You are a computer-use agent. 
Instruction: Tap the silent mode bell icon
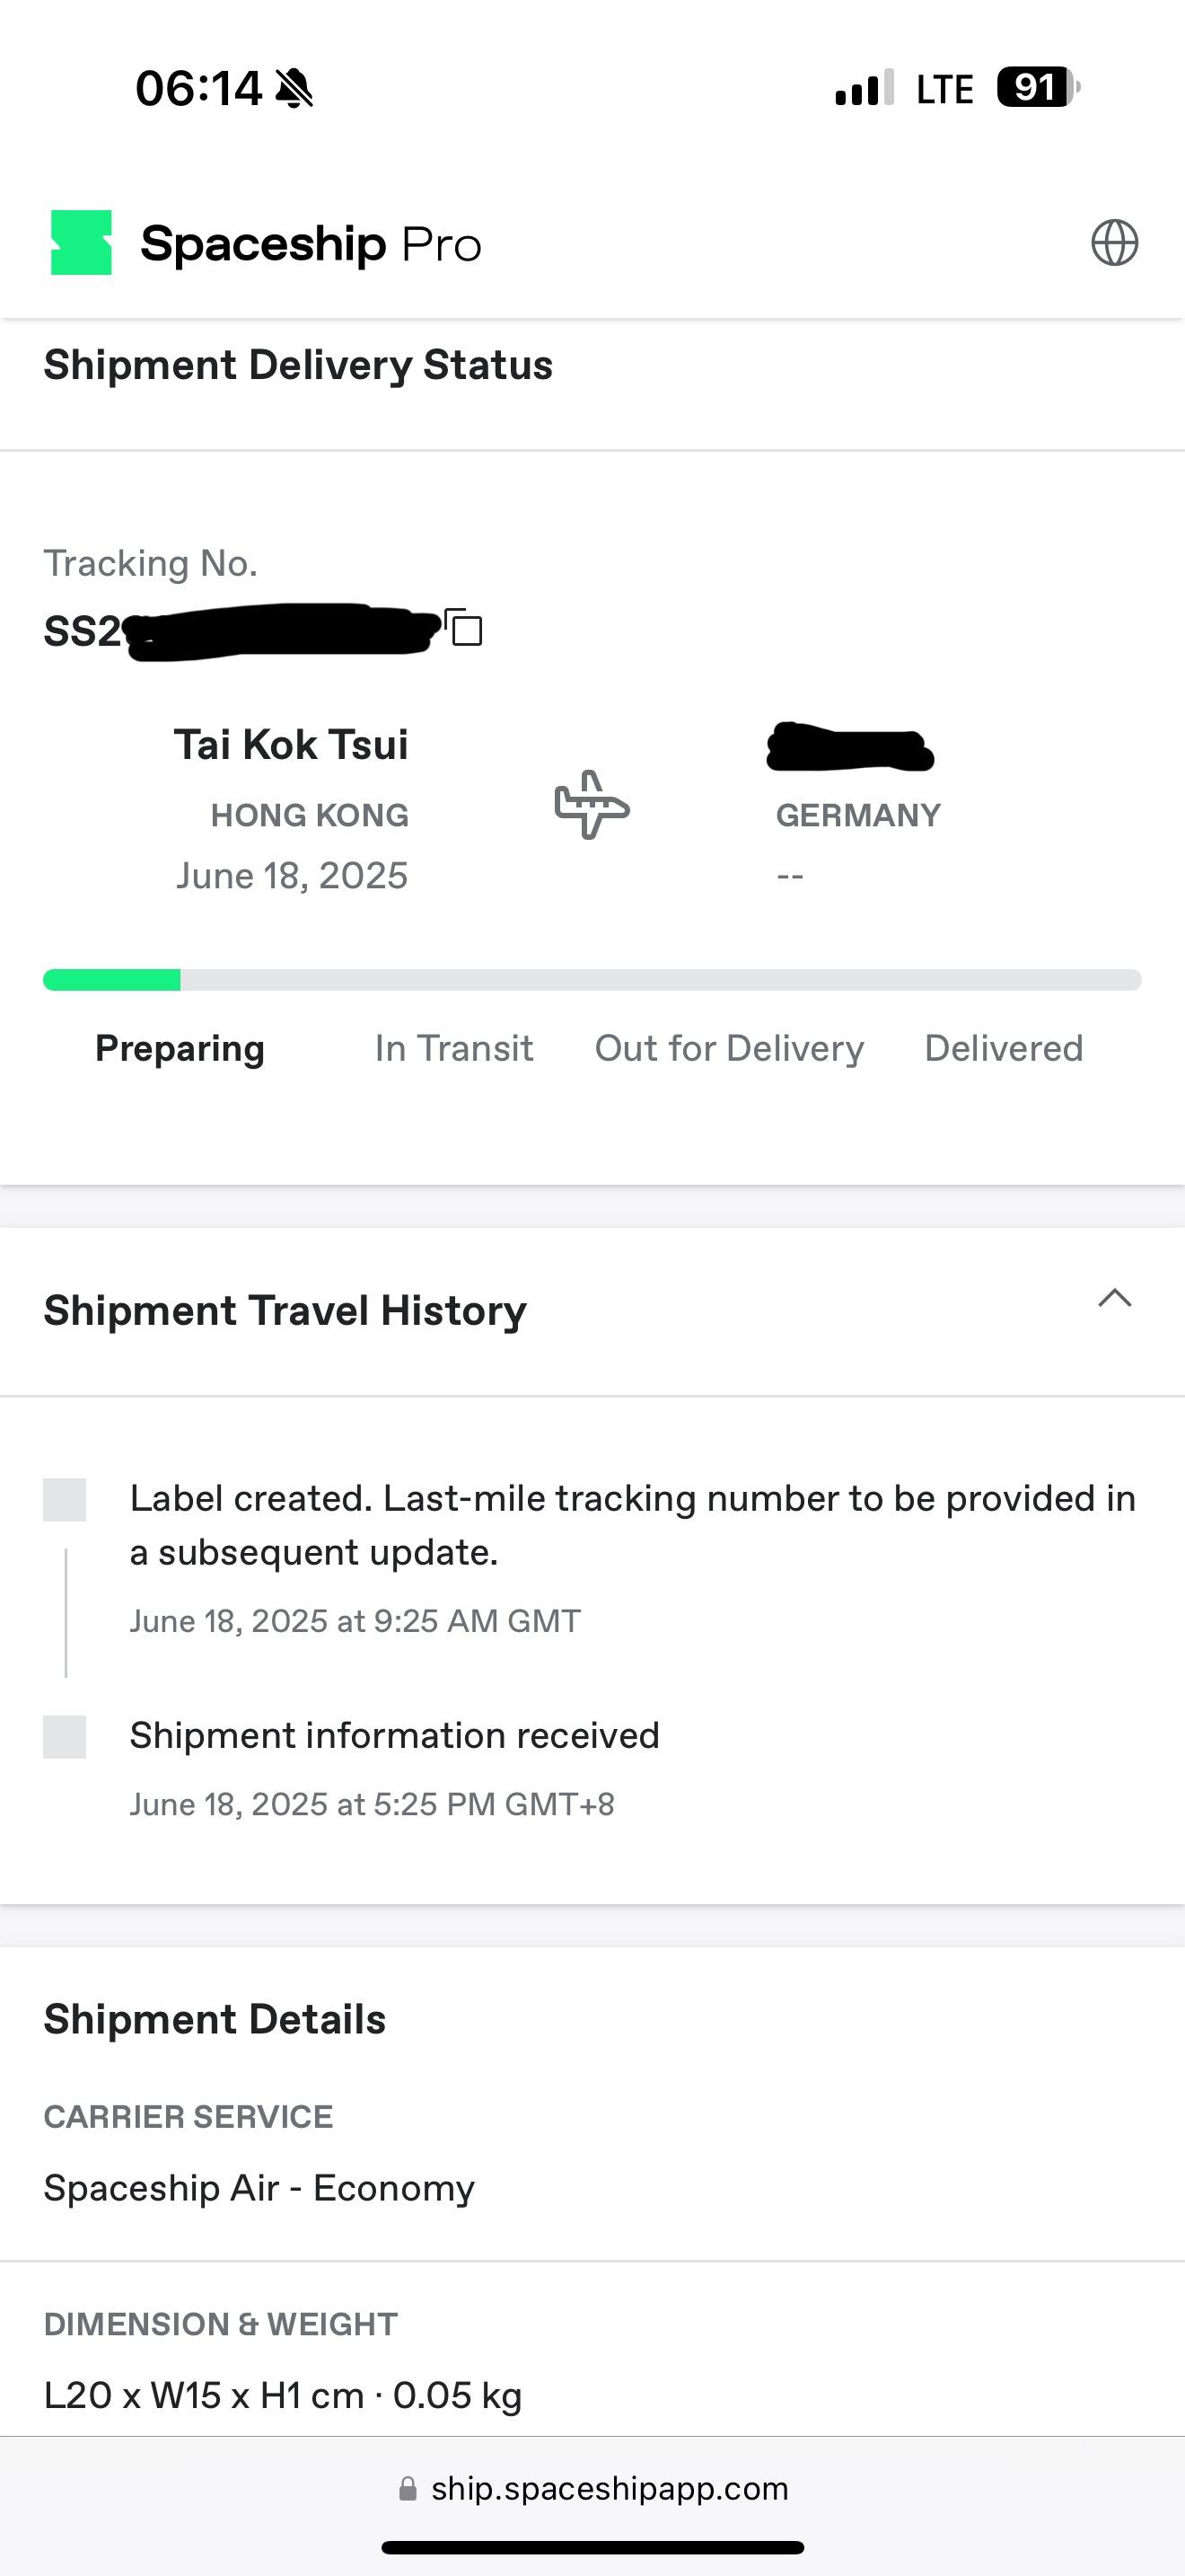pyautogui.click(x=294, y=88)
